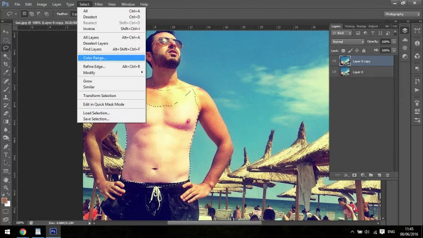
Task: Select the Eyedropper tool
Action: tap(6, 72)
